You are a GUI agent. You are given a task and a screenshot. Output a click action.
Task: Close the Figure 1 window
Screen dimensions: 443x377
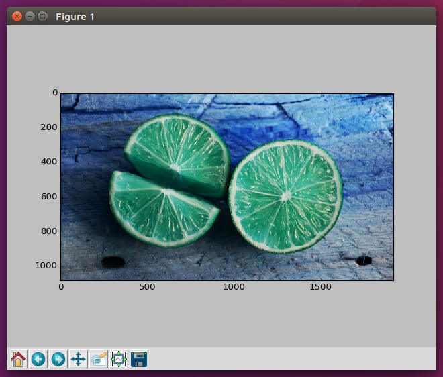pos(17,17)
